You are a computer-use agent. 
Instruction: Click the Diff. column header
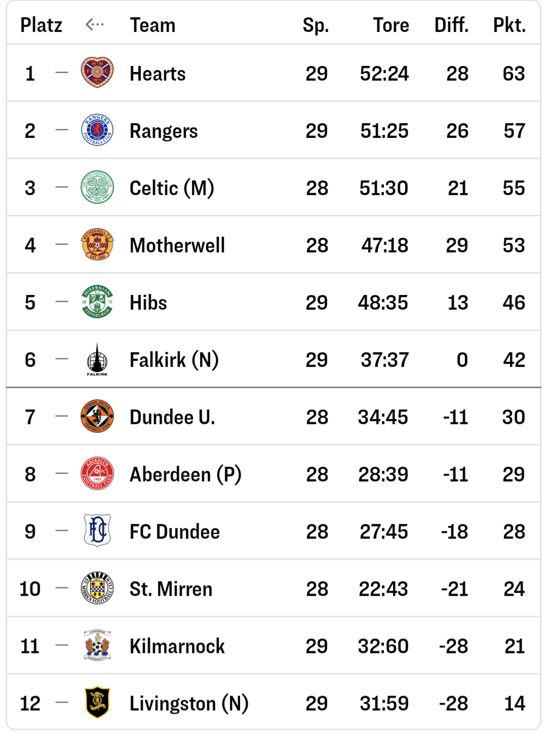pos(451,25)
